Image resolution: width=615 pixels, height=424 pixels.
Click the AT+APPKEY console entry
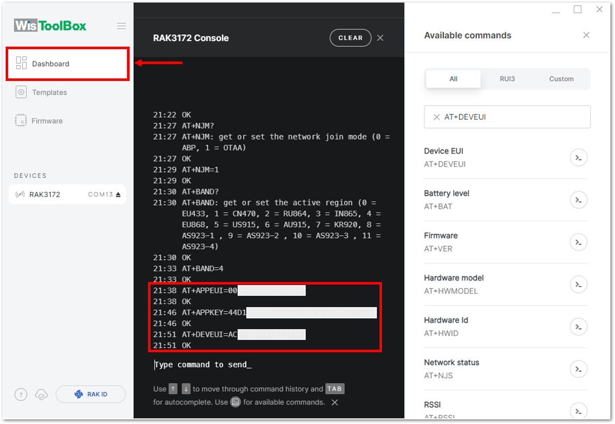click(265, 313)
